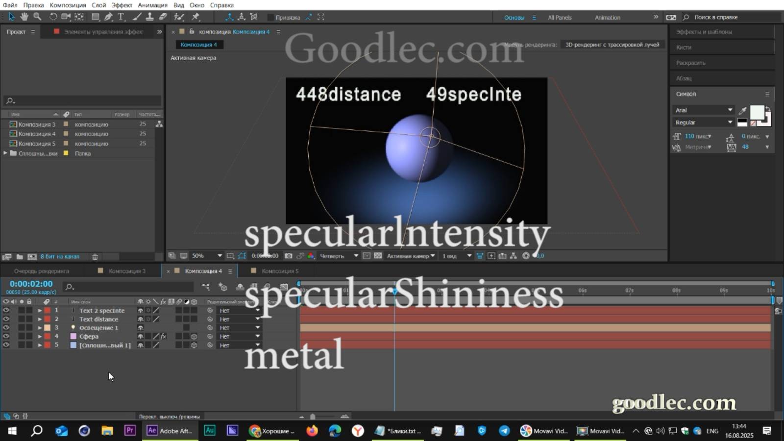Select the Hand tool in the toolbar
Screen dimensions: 784x441
24,17
